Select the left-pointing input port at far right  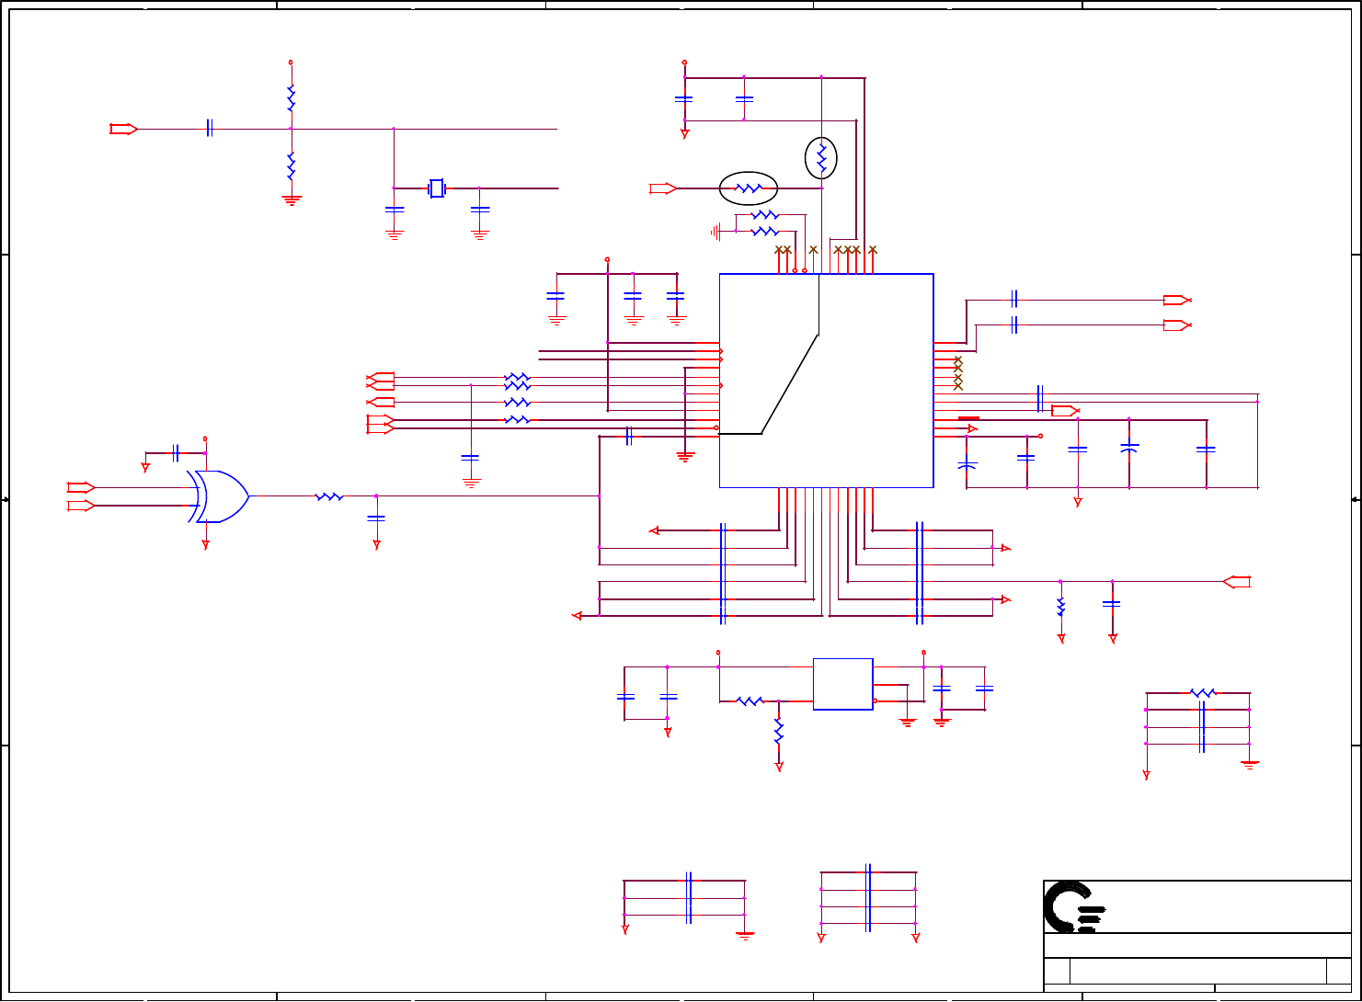click(1237, 581)
